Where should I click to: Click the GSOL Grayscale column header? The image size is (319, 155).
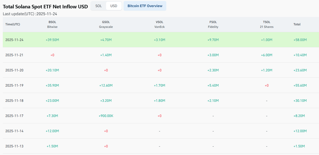(x=106, y=24)
